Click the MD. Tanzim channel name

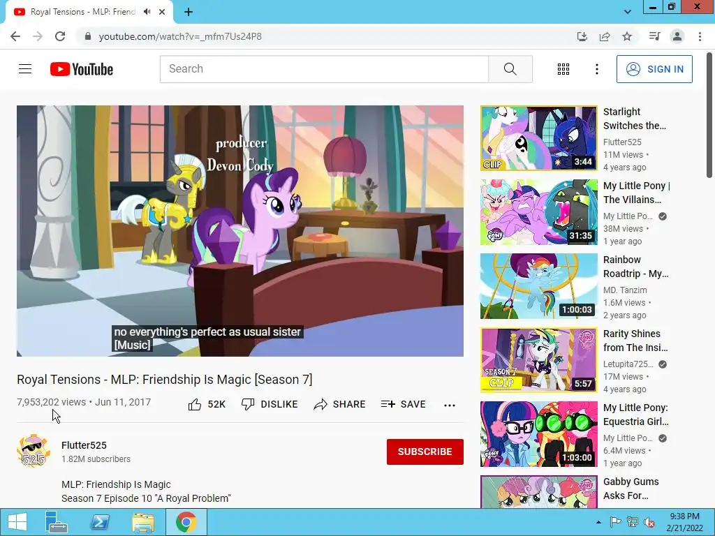625,290
